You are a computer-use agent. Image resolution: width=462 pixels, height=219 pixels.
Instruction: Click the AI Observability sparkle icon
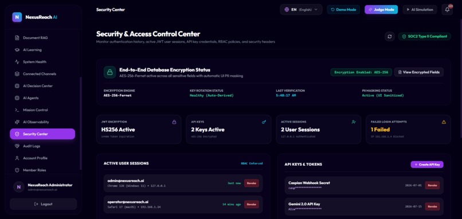(17, 122)
